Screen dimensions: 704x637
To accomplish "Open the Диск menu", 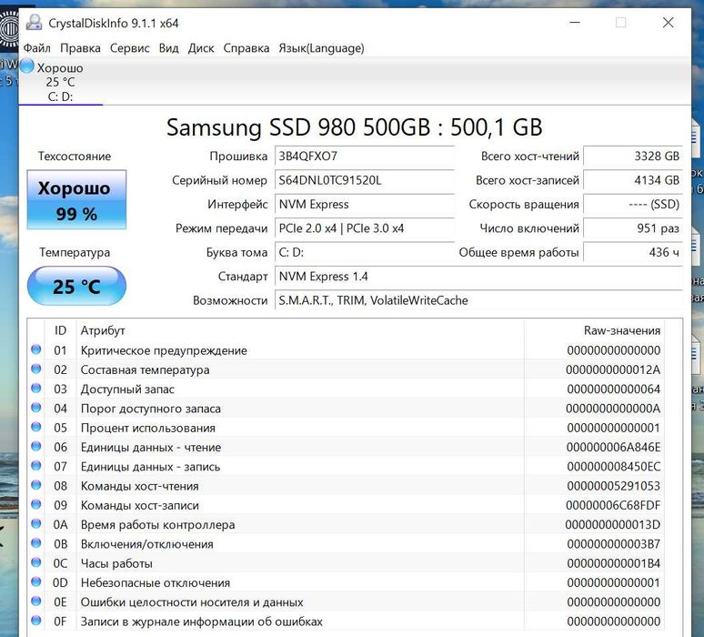I will 201,48.
